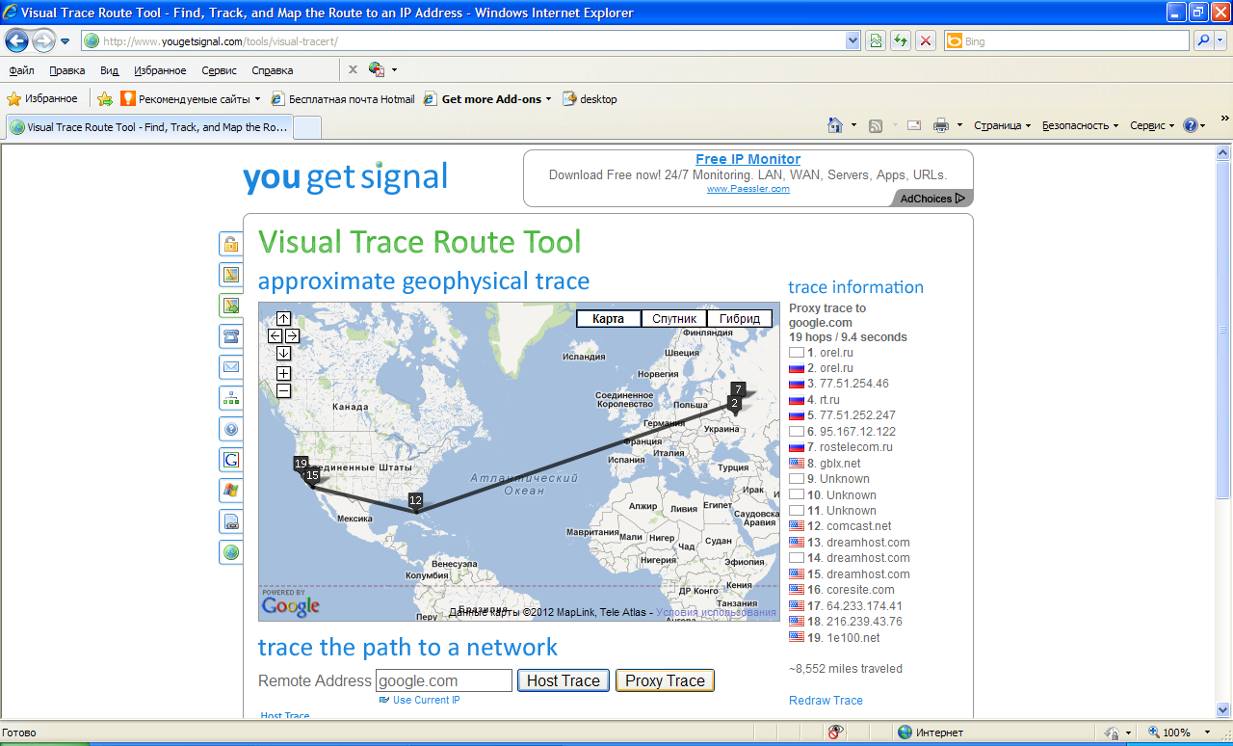Click the Stop loading red X icon

(925, 41)
